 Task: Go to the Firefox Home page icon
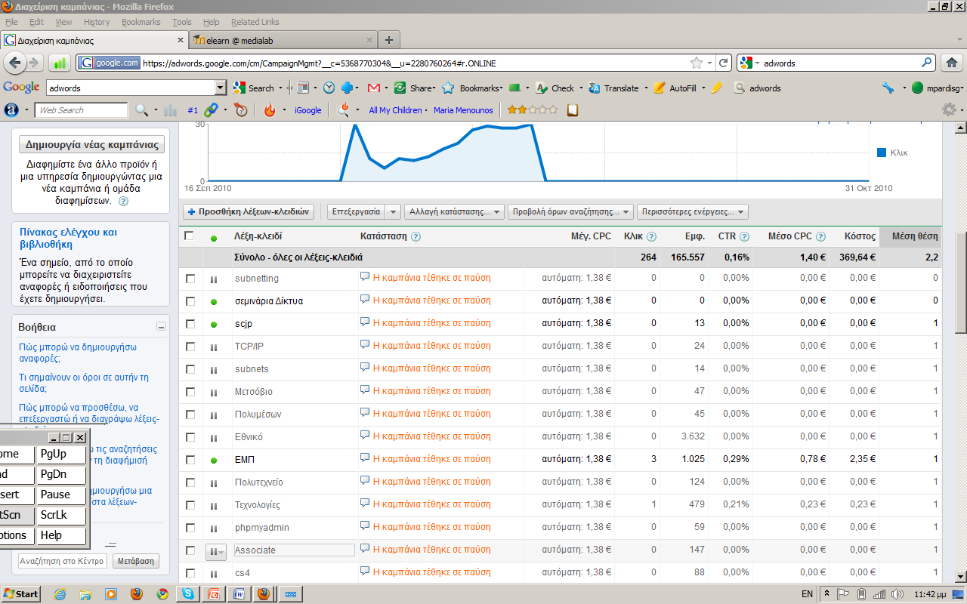click(952, 63)
